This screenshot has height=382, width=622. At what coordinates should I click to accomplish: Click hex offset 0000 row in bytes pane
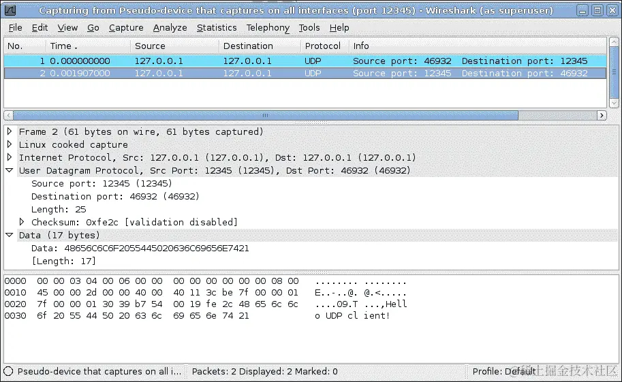pyautogui.click(x=206, y=281)
